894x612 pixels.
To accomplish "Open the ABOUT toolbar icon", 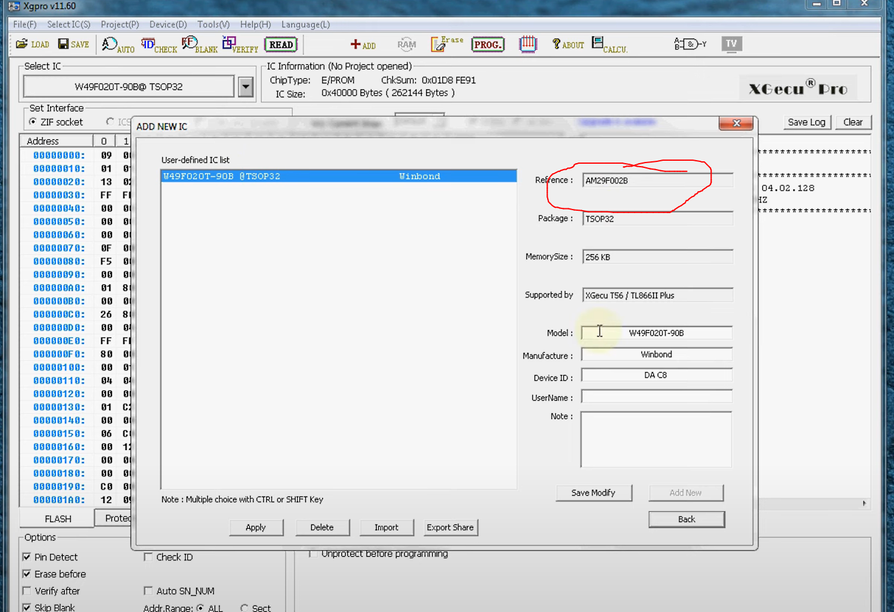I will point(568,45).
